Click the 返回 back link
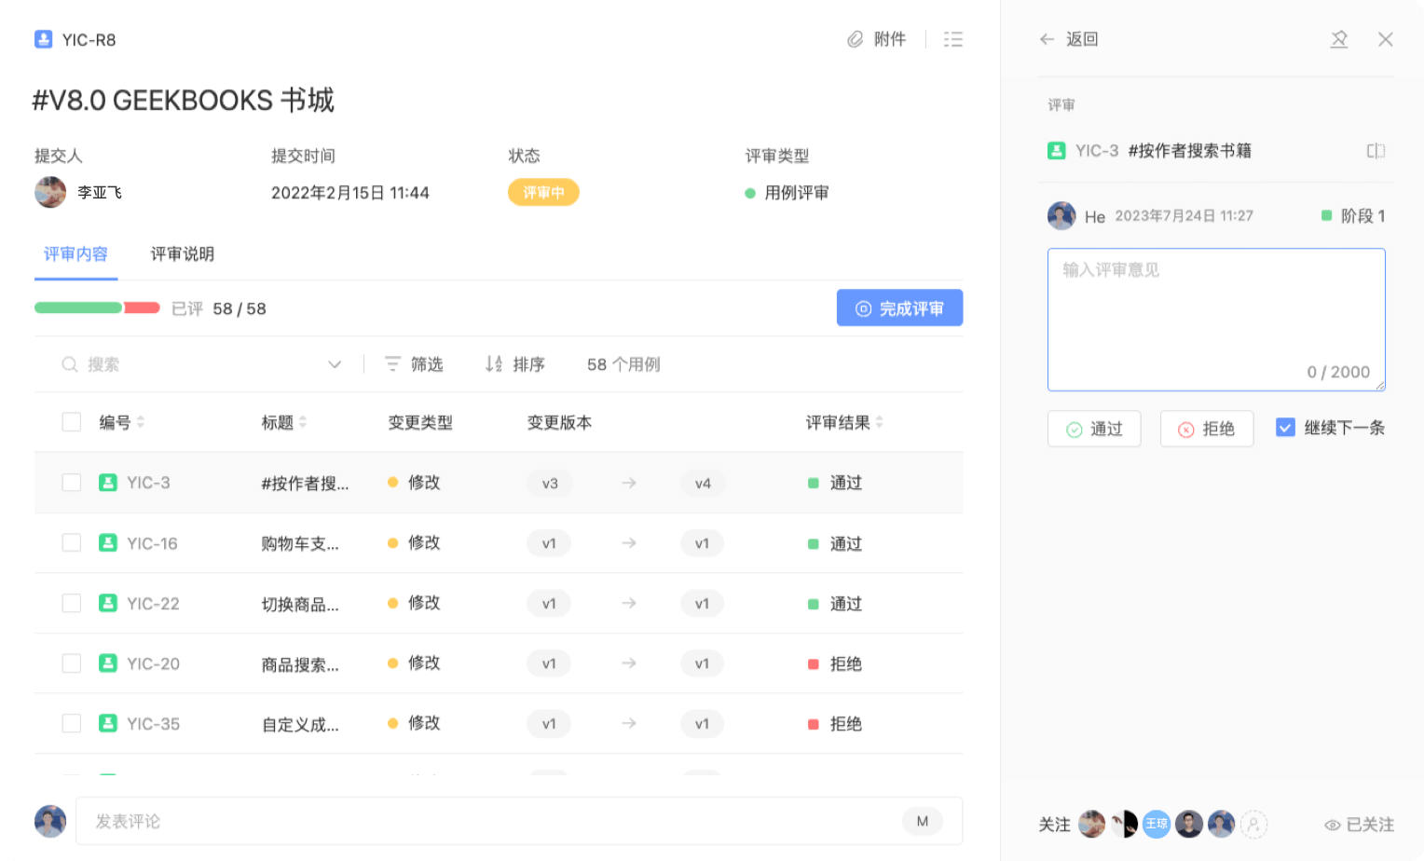Screen dimensions: 1424x861 click(x=1082, y=39)
